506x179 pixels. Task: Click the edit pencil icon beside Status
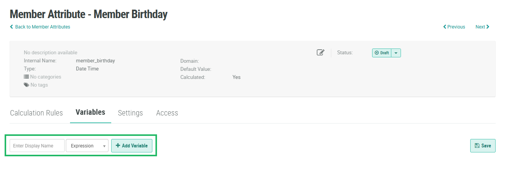click(x=321, y=53)
